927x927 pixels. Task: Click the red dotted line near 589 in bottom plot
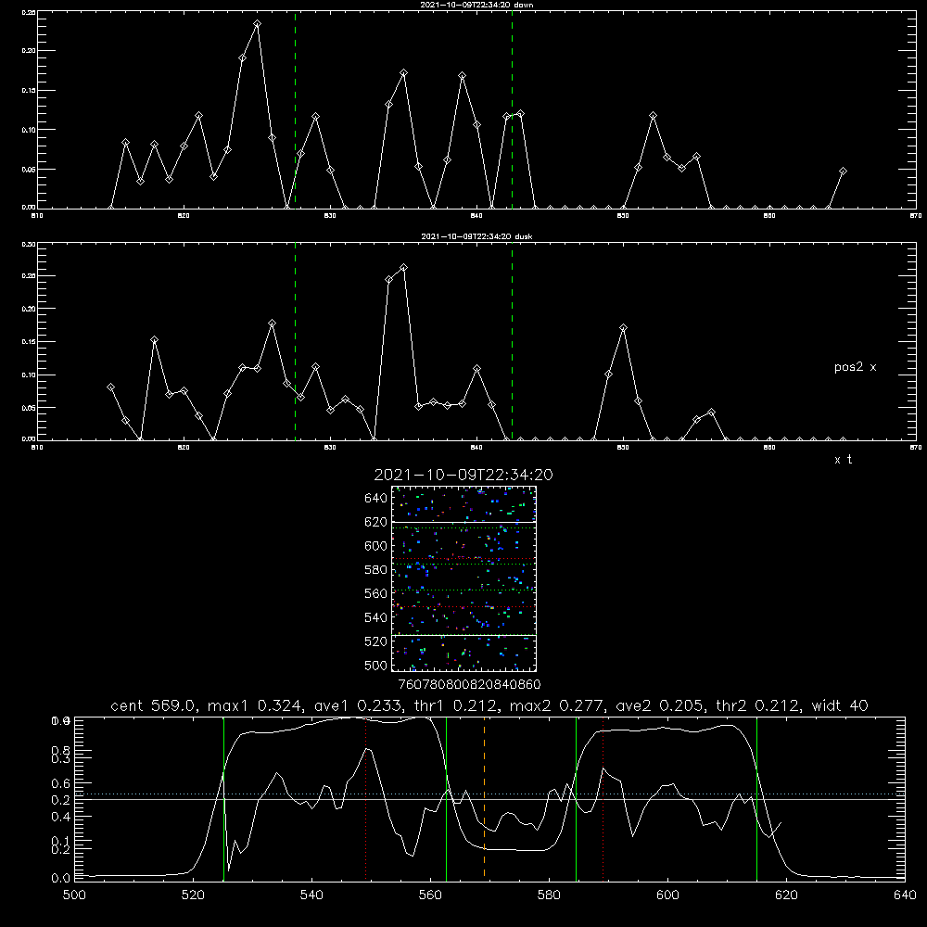click(x=603, y=797)
